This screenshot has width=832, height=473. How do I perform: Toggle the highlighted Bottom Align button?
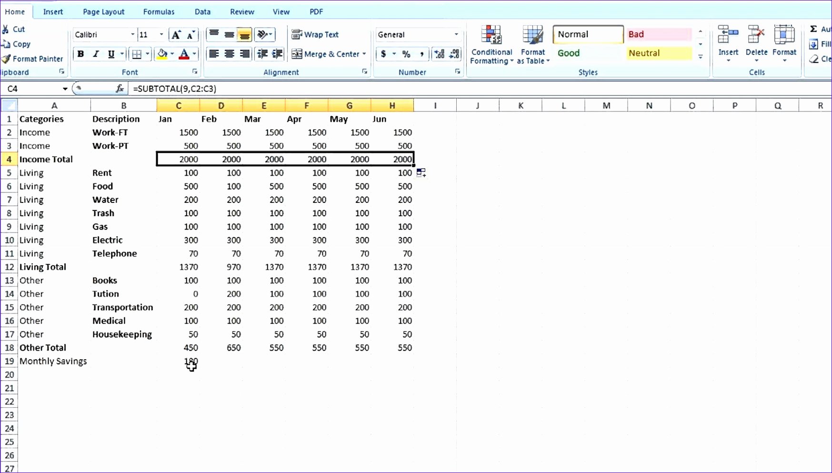click(244, 34)
